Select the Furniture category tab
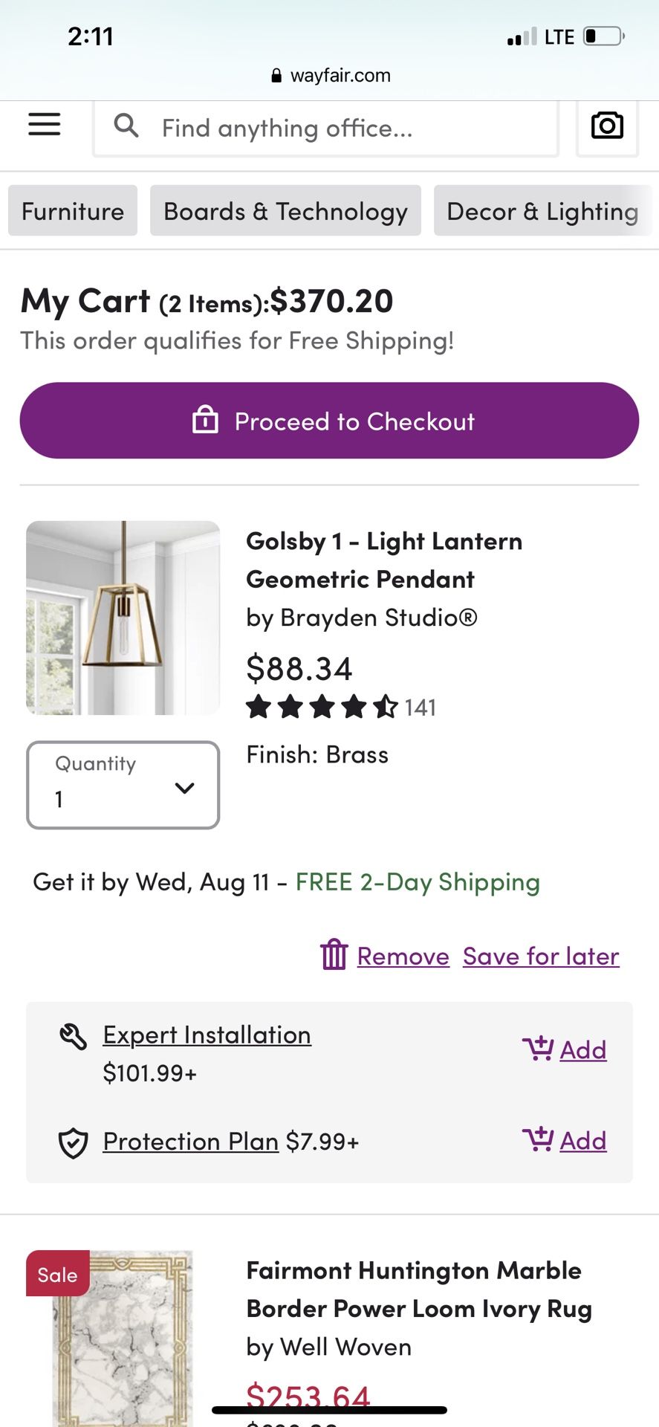This screenshot has height=1427, width=659. (73, 211)
